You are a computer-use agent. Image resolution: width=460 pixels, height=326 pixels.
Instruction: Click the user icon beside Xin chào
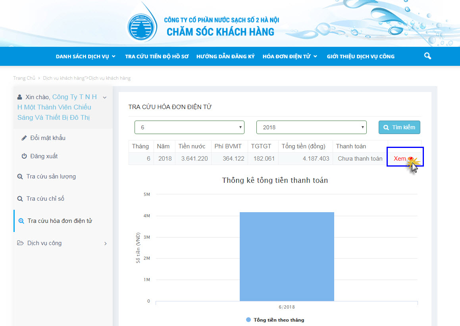pos(19,96)
